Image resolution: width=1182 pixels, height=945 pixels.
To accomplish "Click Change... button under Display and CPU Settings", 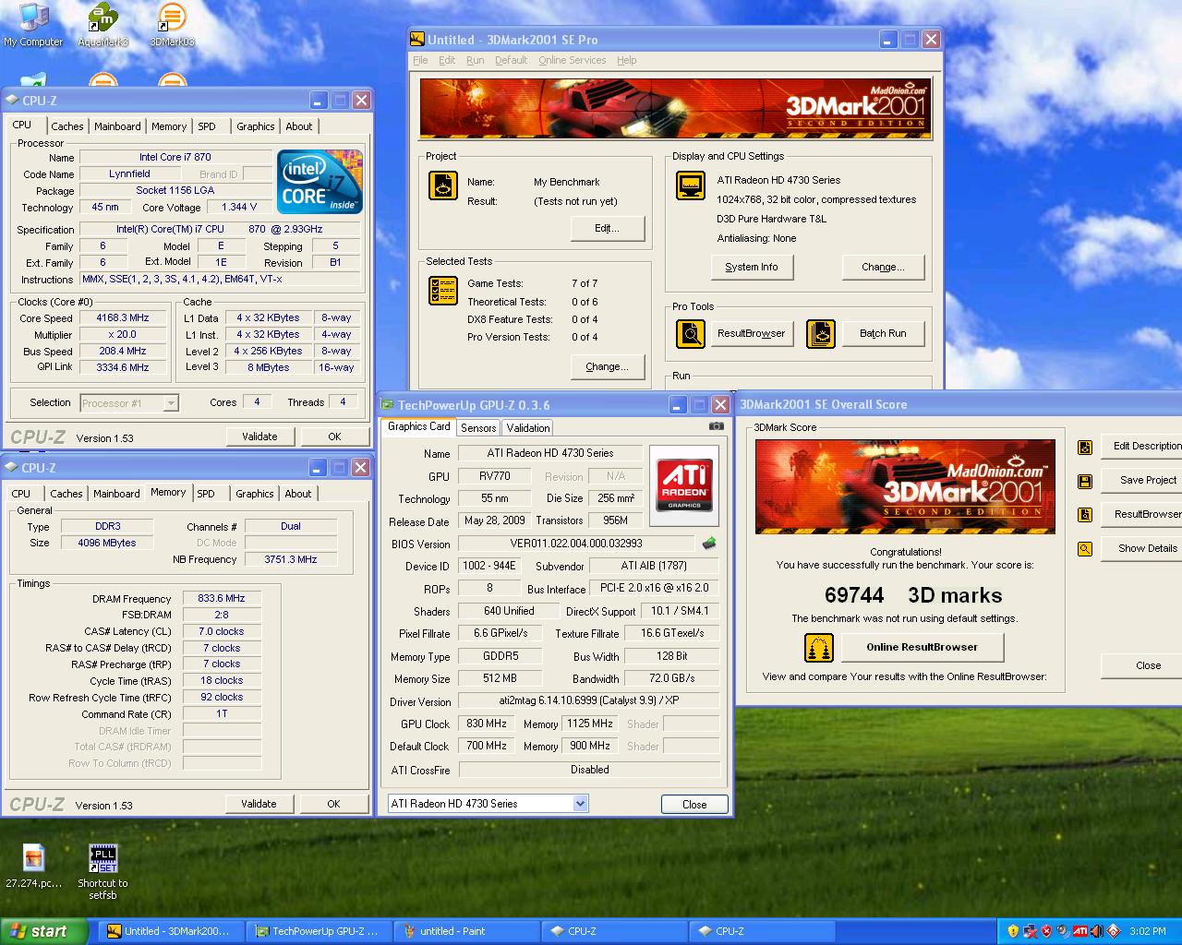I will 883,267.
